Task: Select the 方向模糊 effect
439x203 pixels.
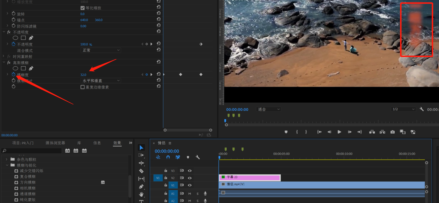Action: coord(28,182)
